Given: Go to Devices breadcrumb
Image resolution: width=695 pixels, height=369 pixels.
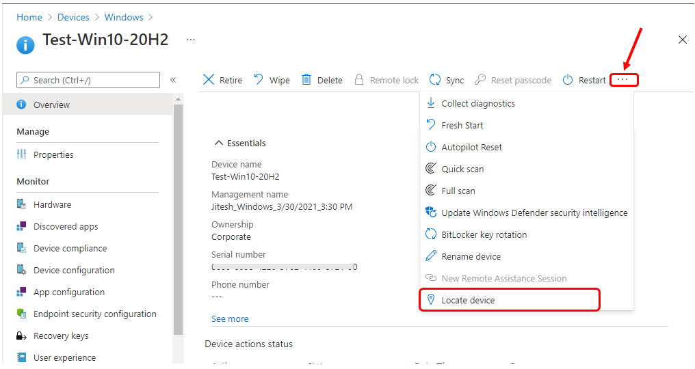Looking at the screenshot, I should (73, 17).
